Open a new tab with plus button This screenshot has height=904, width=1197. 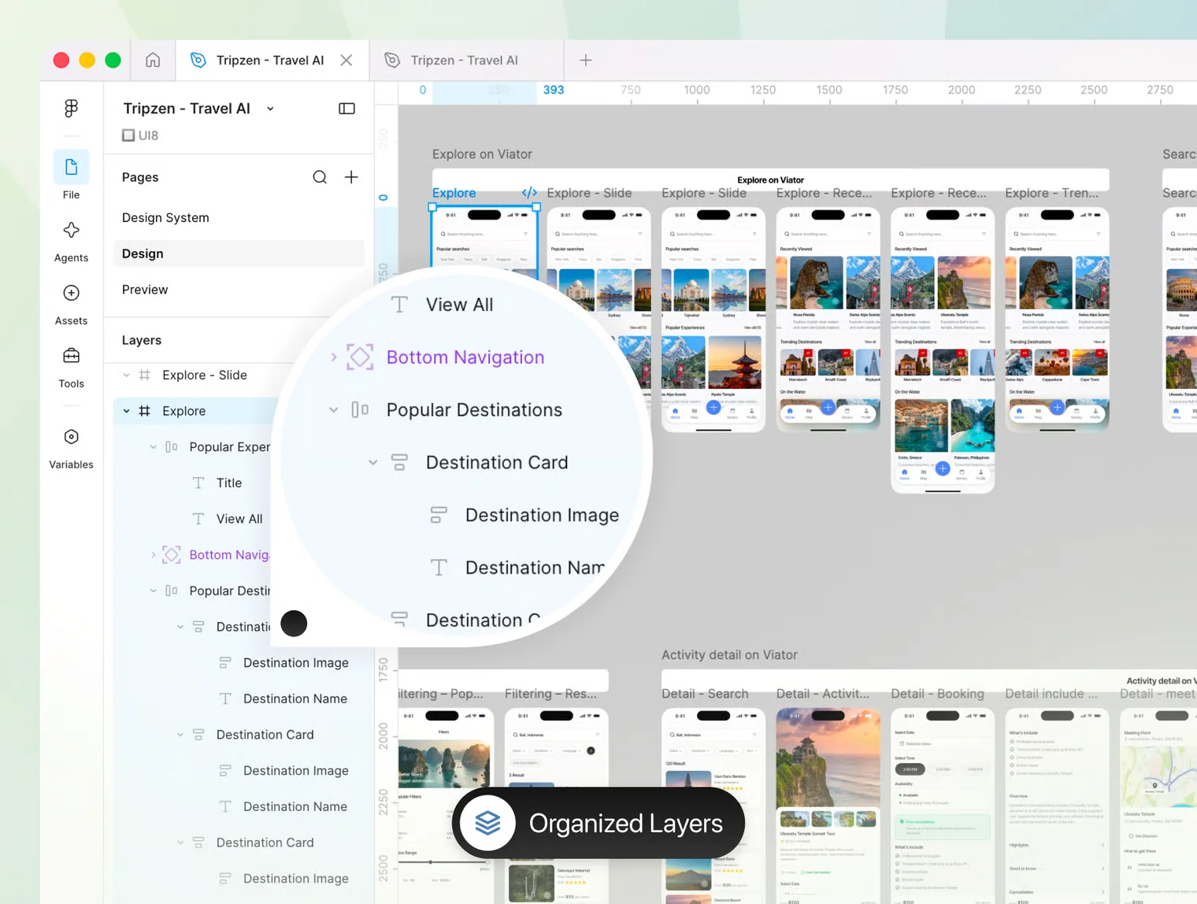click(x=586, y=60)
